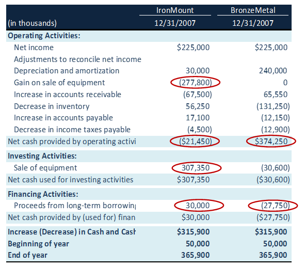Select BronzeMetal's $315,900 cash increase value
The height and width of the screenshot is (266, 305).
coord(271,232)
